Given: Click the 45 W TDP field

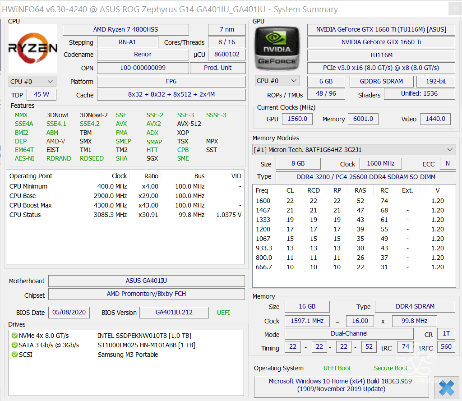Looking at the screenshot, I should (x=41, y=95).
